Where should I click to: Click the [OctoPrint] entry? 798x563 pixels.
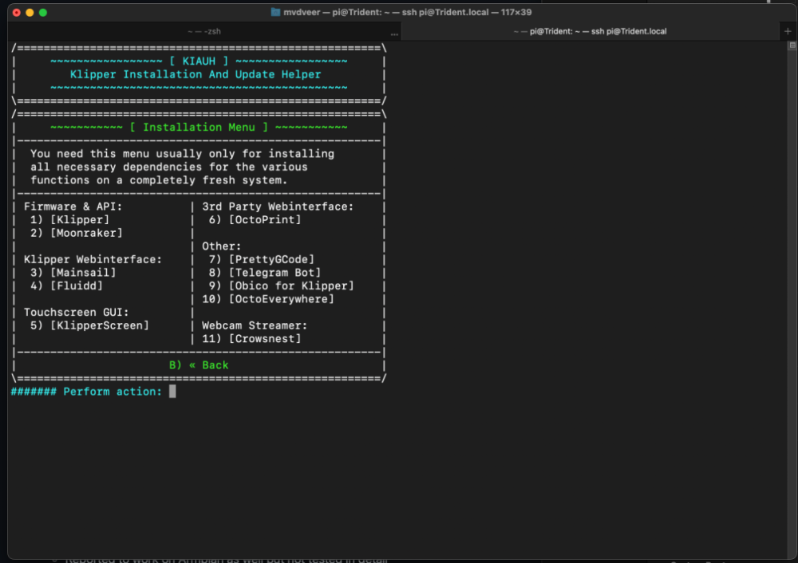pyautogui.click(x=265, y=220)
